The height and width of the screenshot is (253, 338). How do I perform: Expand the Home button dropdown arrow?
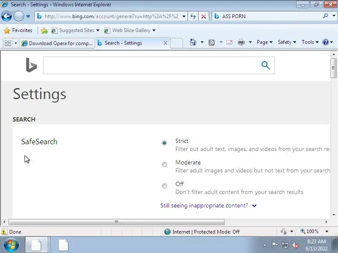pyautogui.click(x=202, y=42)
